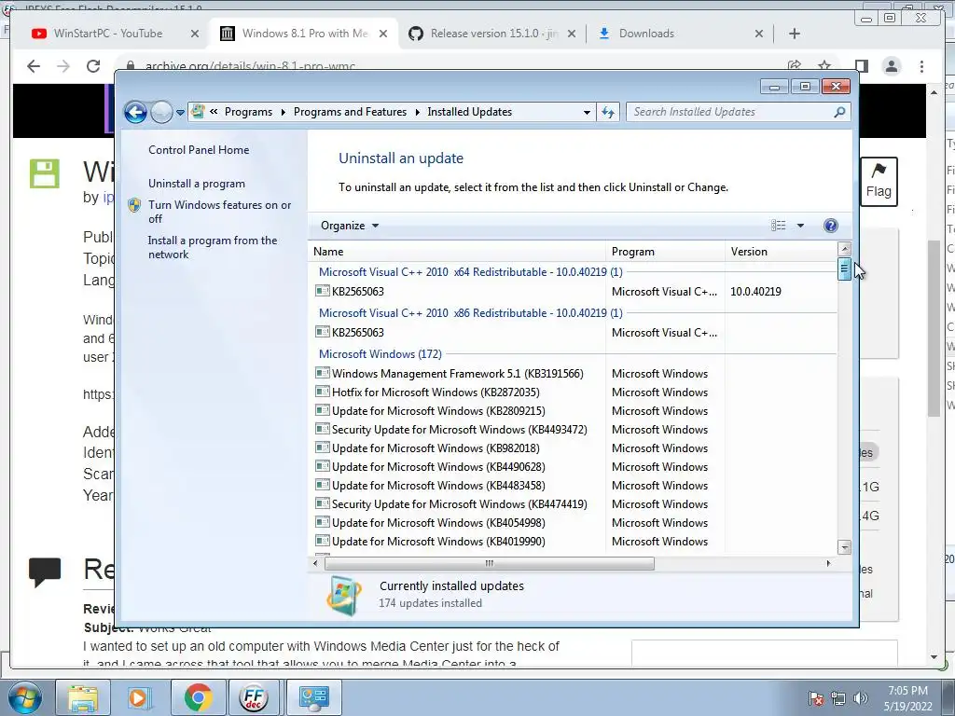Select KB2565063 under the x86 Redistributable
Screen dimensions: 955x716
(357, 333)
